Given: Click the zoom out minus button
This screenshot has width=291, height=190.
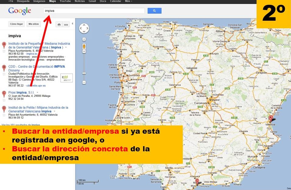Looking at the screenshot, I should coord(84,82).
